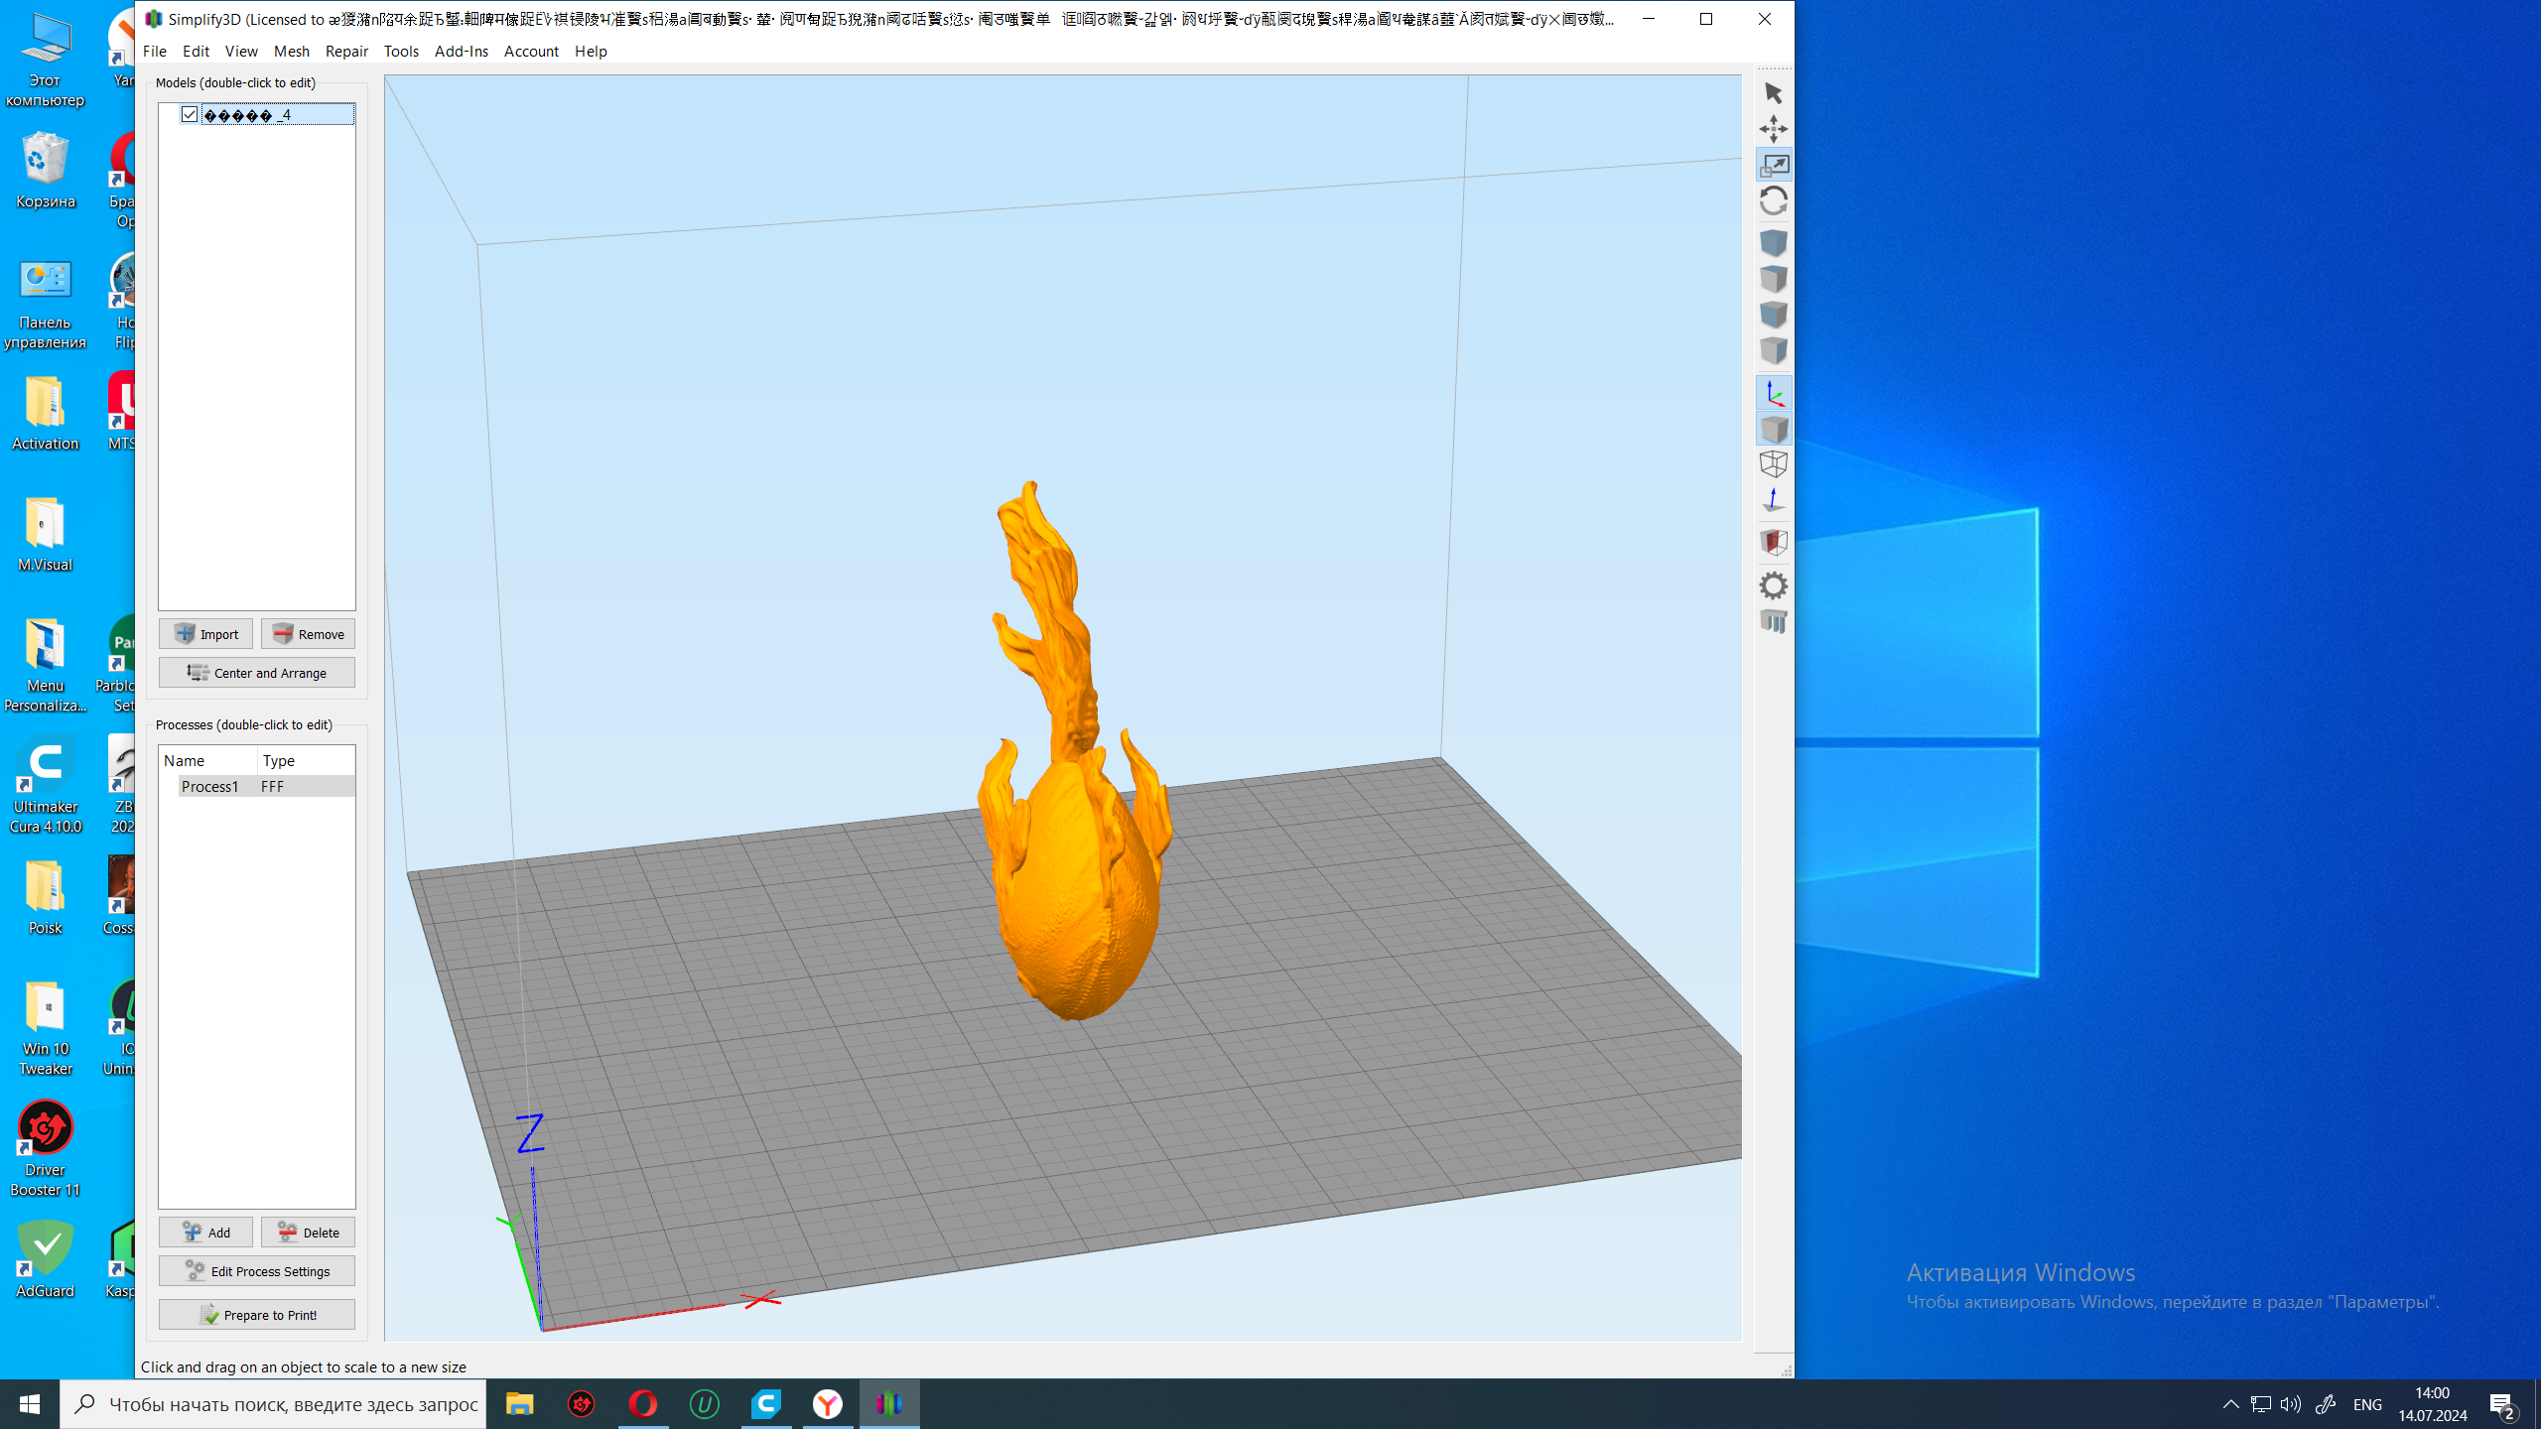The height and width of the screenshot is (1429, 2541).
Task: Open cross section view tool
Action: coord(1773,542)
